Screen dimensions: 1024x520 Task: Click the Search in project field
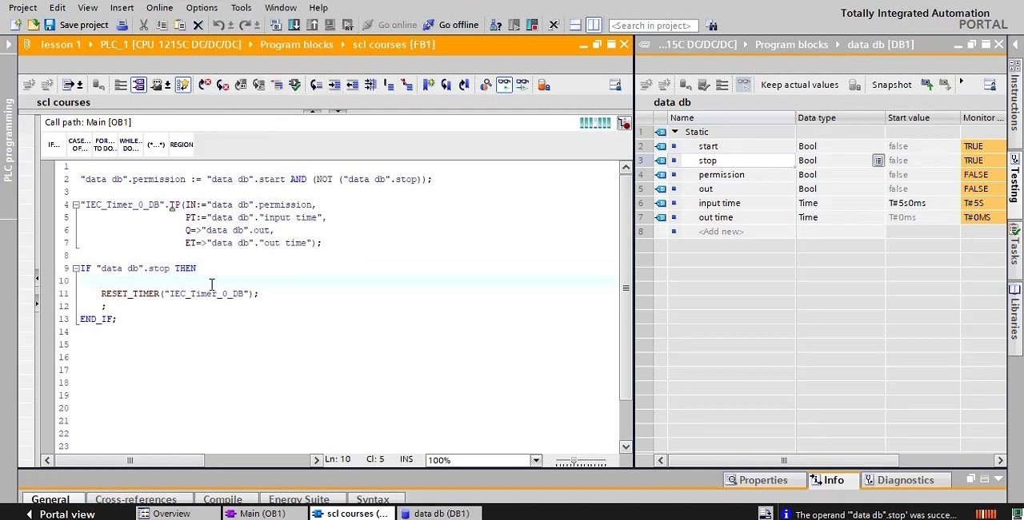(x=653, y=26)
